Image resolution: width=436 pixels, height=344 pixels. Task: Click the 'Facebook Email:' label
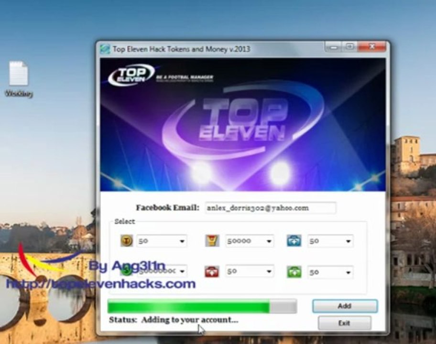[x=168, y=207]
